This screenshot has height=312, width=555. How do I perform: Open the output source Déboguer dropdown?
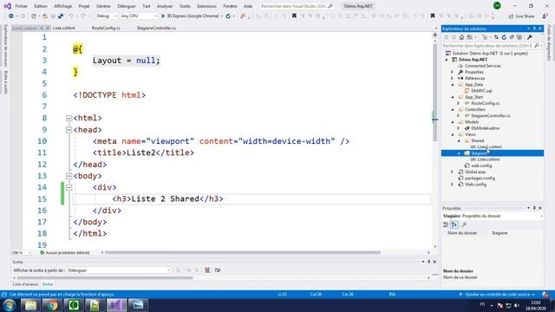(119, 270)
